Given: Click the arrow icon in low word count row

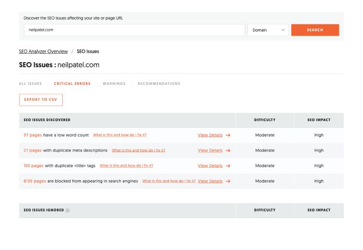Looking at the screenshot, I should coord(228,135).
